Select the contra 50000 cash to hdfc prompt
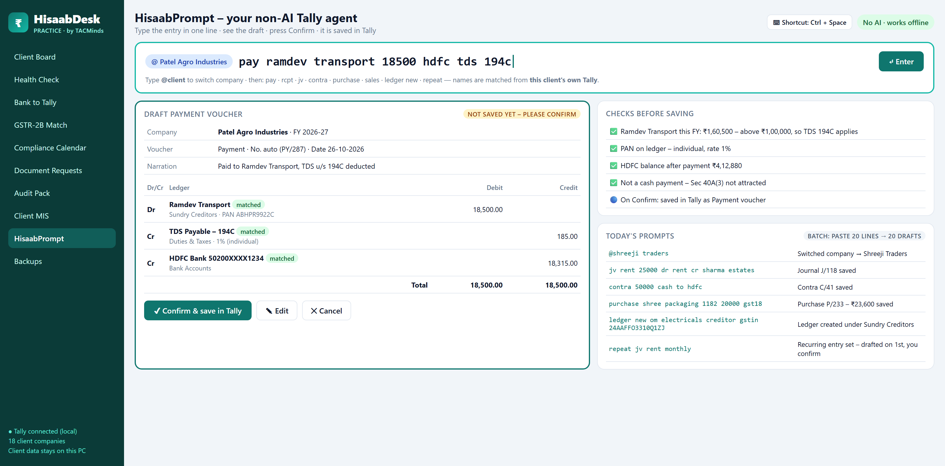 pos(765,287)
